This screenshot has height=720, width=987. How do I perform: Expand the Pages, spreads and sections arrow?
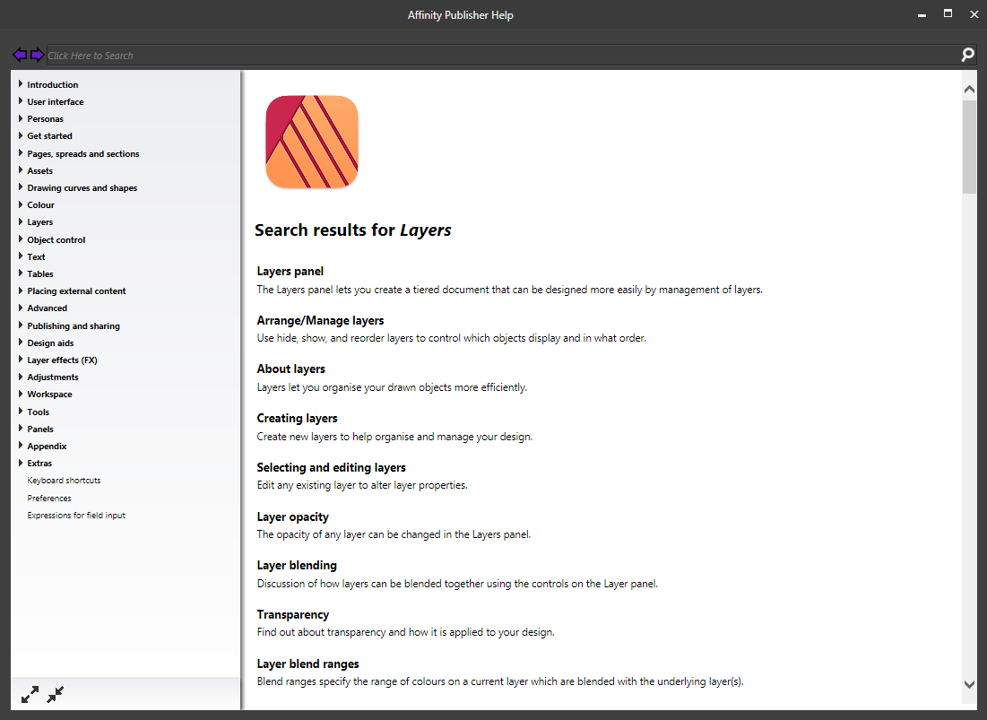[20, 153]
